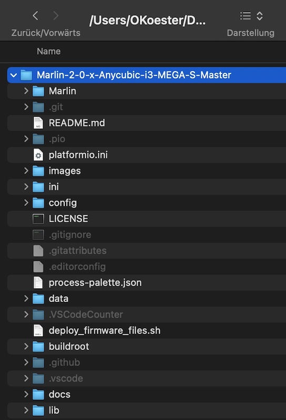Screen dimensions: 286x420
Task: Open the Darstellung list view switcher
Action: coord(251,16)
